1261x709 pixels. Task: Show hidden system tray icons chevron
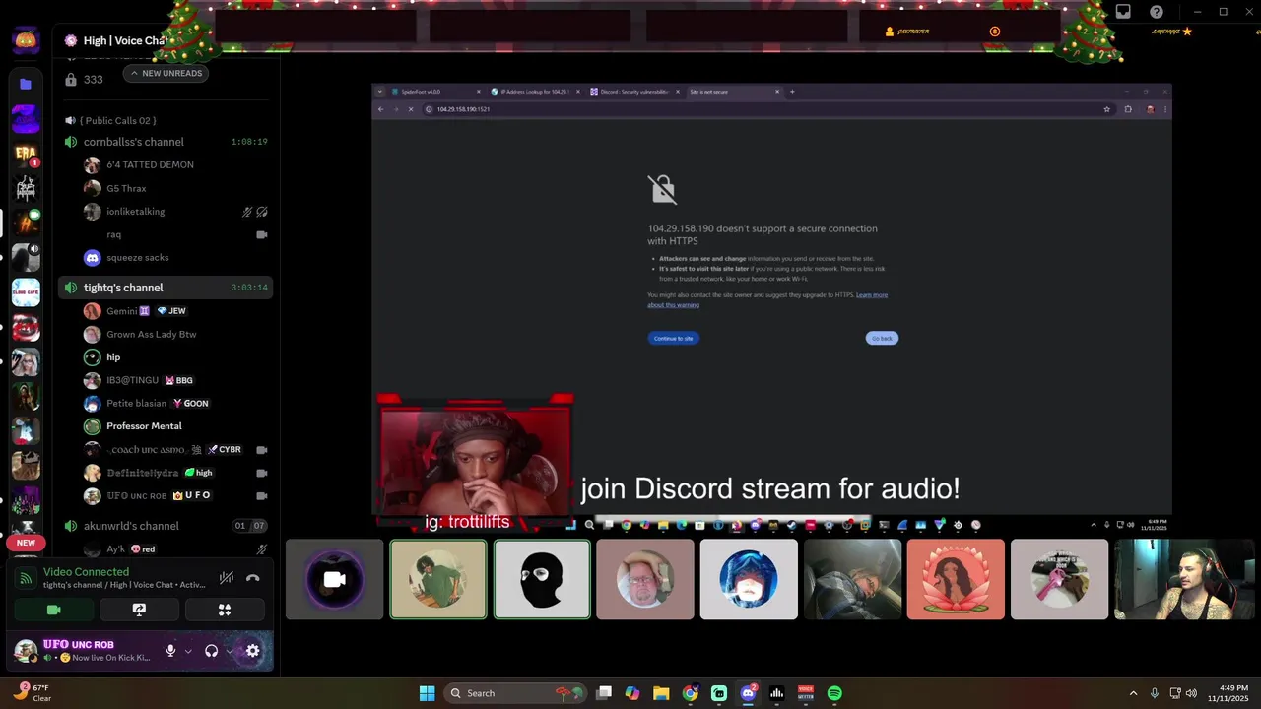coord(1133,693)
